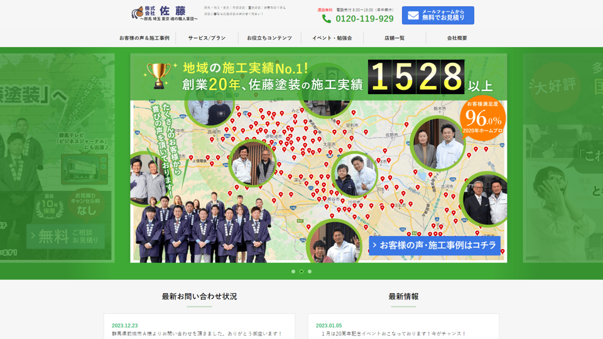Open the お客様の声＆施工事例 menu
This screenshot has height=339, width=603.
(144, 38)
